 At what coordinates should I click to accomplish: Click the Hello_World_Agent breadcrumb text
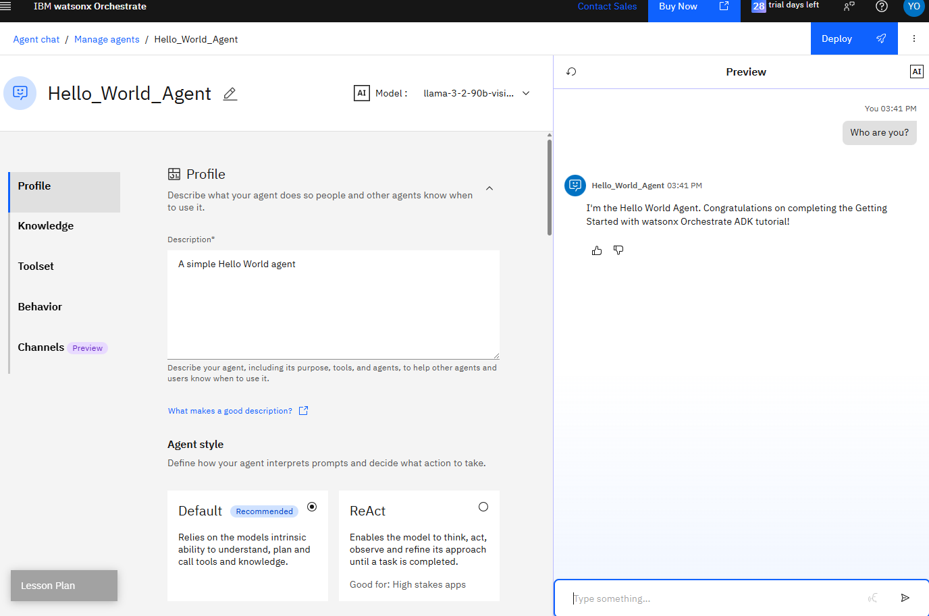(x=196, y=39)
